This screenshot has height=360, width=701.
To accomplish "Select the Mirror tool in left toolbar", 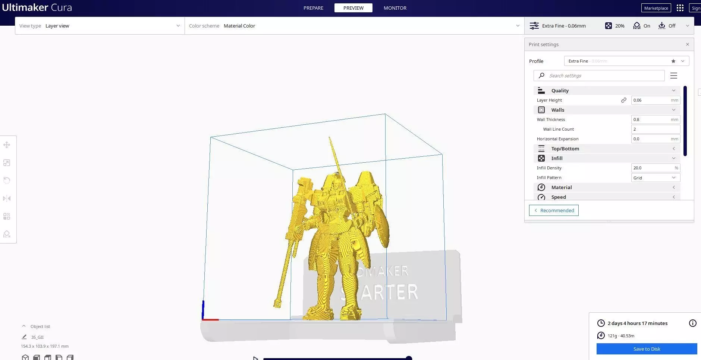I will (x=7, y=198).
